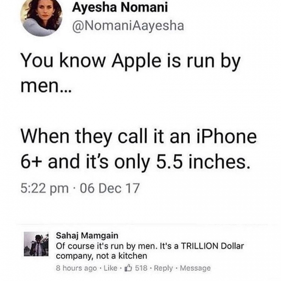Open the '8 hours ago' comment timestamp
The width and height of the screenshot is (281, 281).
click(77, 268)
